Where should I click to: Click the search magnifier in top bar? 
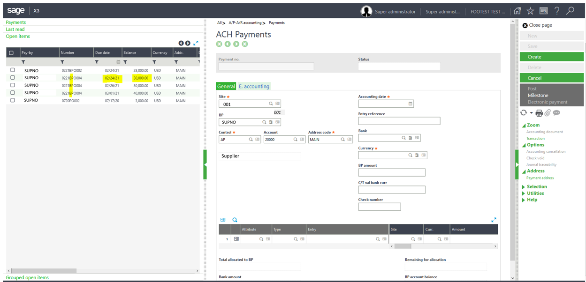[570, 11]
